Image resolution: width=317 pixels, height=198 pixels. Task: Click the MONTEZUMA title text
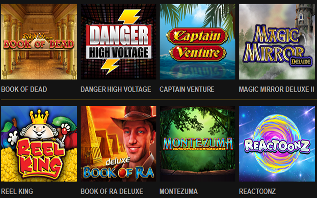(178, 191)
